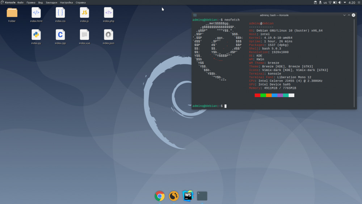362x204 pixels.
Task: Click the 4:20 clock in the panel
Action: tap(352, 3)
